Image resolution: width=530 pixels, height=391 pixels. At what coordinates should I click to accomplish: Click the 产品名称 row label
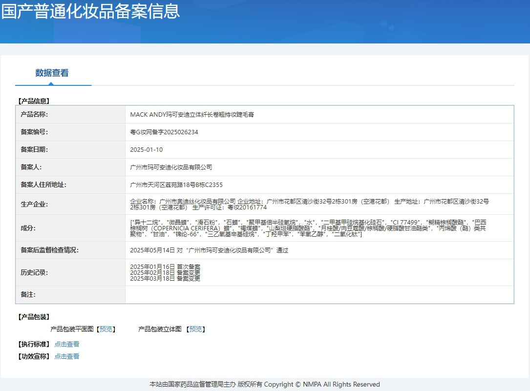(34, 114)
